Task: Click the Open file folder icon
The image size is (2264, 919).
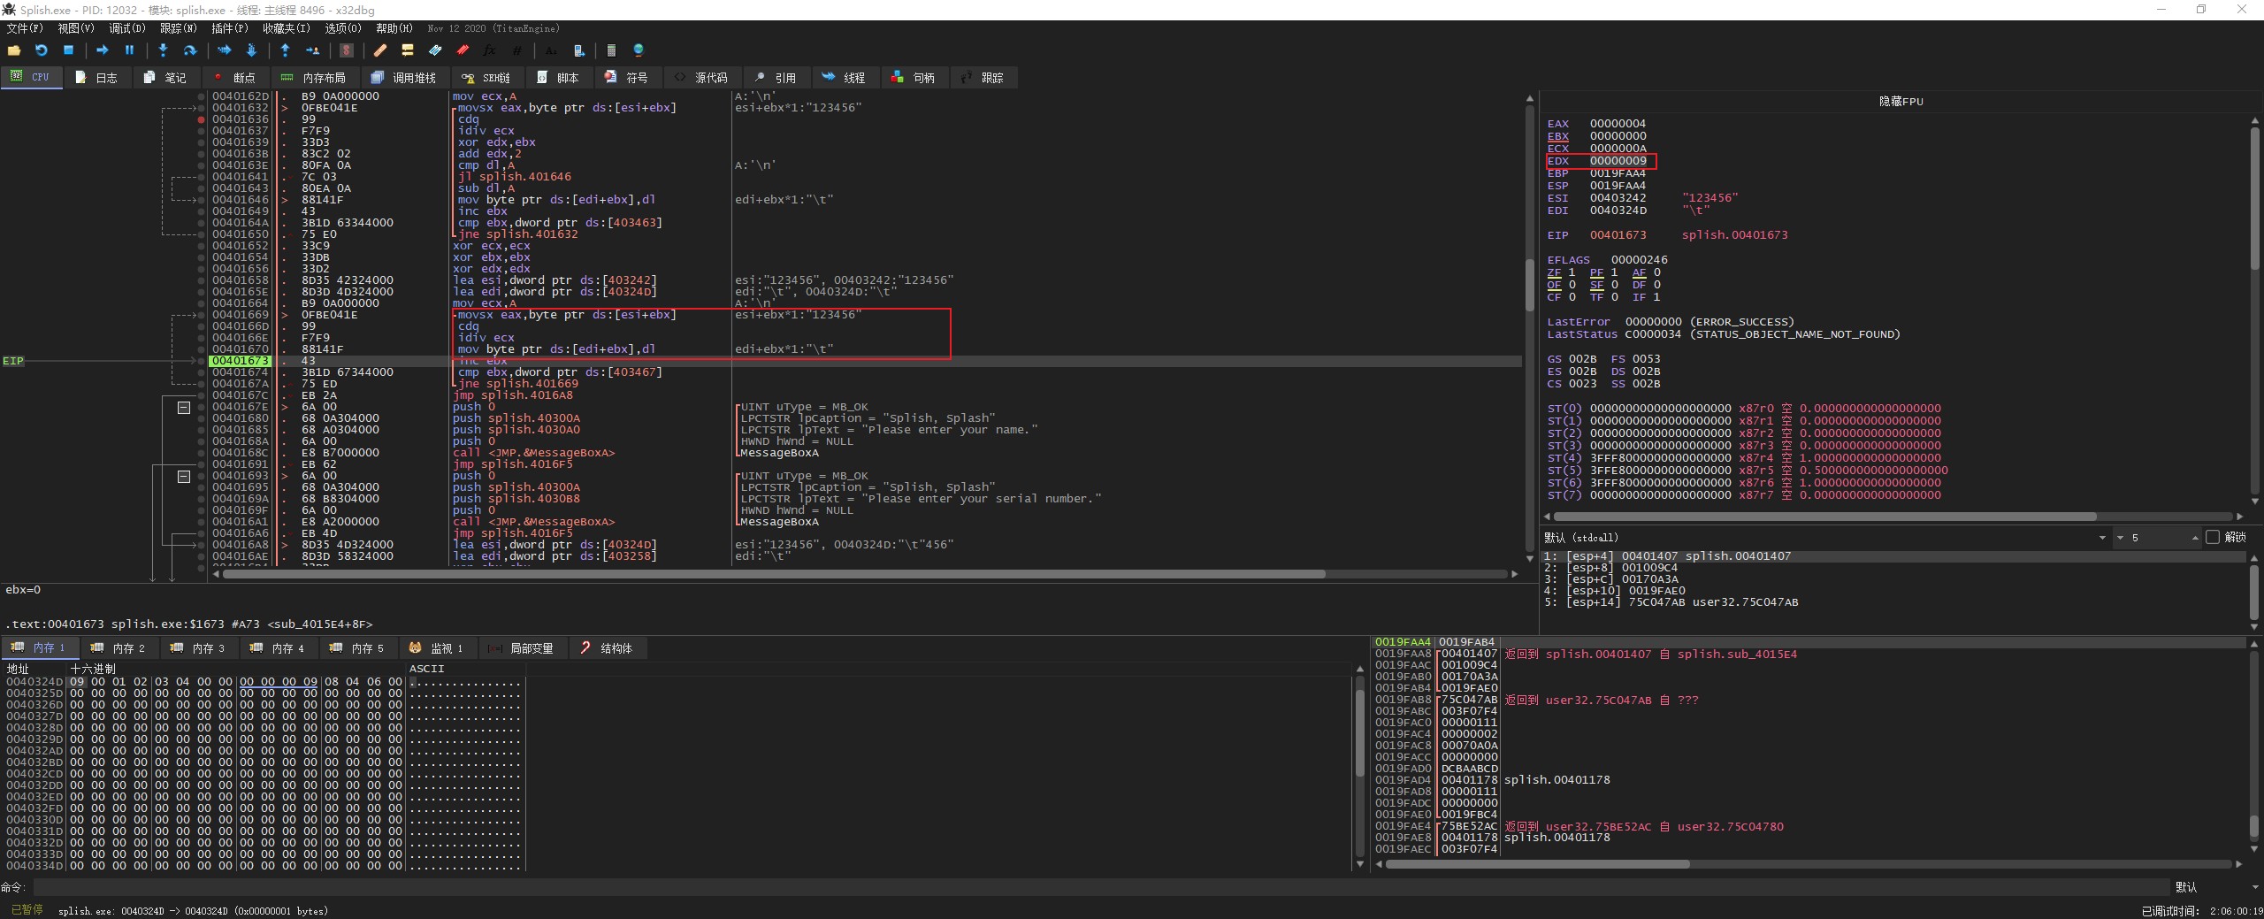Action: (x=13, y=50)
